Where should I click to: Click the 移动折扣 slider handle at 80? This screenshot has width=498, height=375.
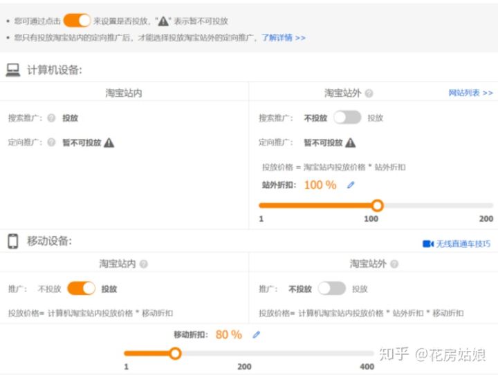tap(175, 353)
